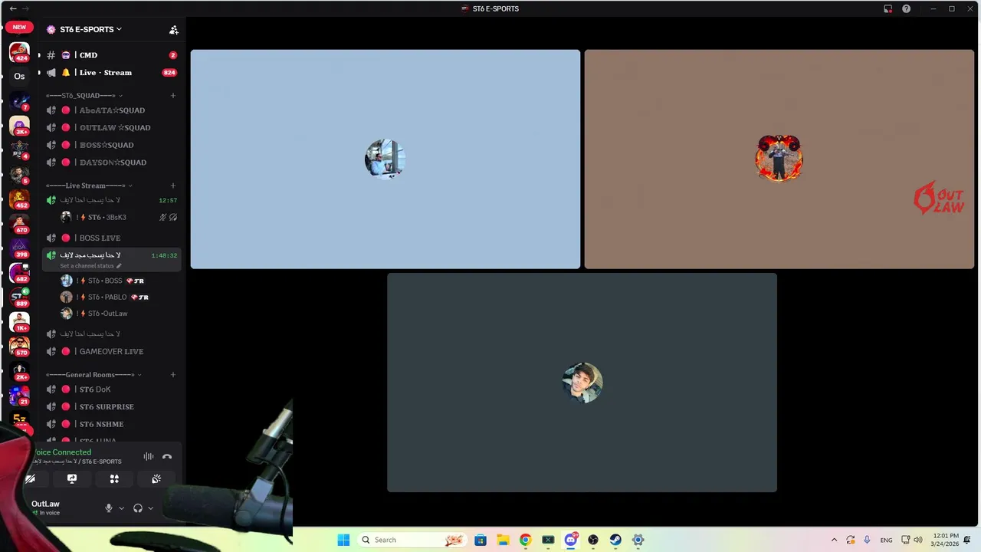Open the server with the 3K+ badge
Viewport: 981px width, 552px height.
[x=19, y=126]
